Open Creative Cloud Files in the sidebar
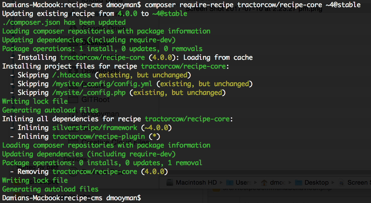This screenshot has height=203, width=371. (x=116, y=142)
